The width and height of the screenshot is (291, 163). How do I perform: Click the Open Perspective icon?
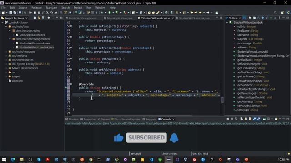(282, 13)
